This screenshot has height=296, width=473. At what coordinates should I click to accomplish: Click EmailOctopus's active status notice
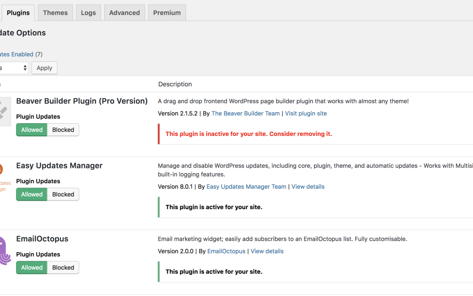click(315, 272)
